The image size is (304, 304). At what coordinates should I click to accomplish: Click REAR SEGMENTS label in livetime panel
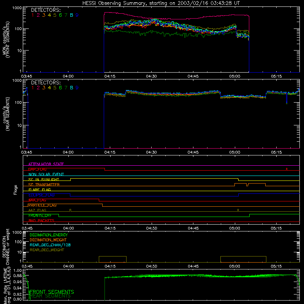(51, 296)
